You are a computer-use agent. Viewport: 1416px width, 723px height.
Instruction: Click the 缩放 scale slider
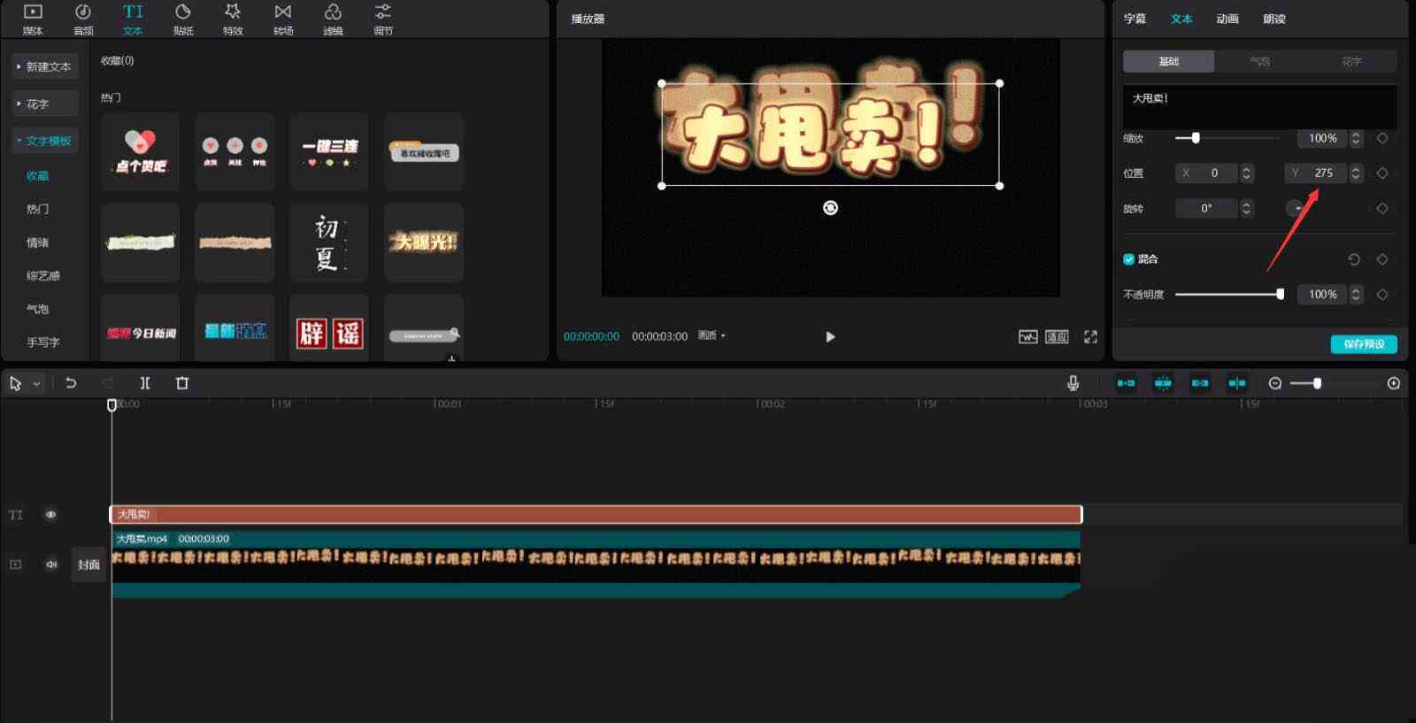(x=1227, y=138)
